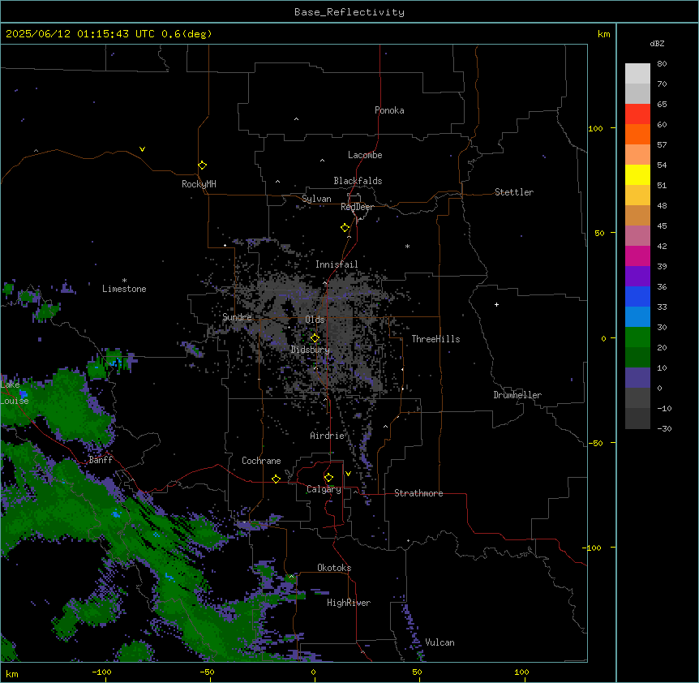Click the white asterisk marker east of Innisfail

tap(407, 246)
